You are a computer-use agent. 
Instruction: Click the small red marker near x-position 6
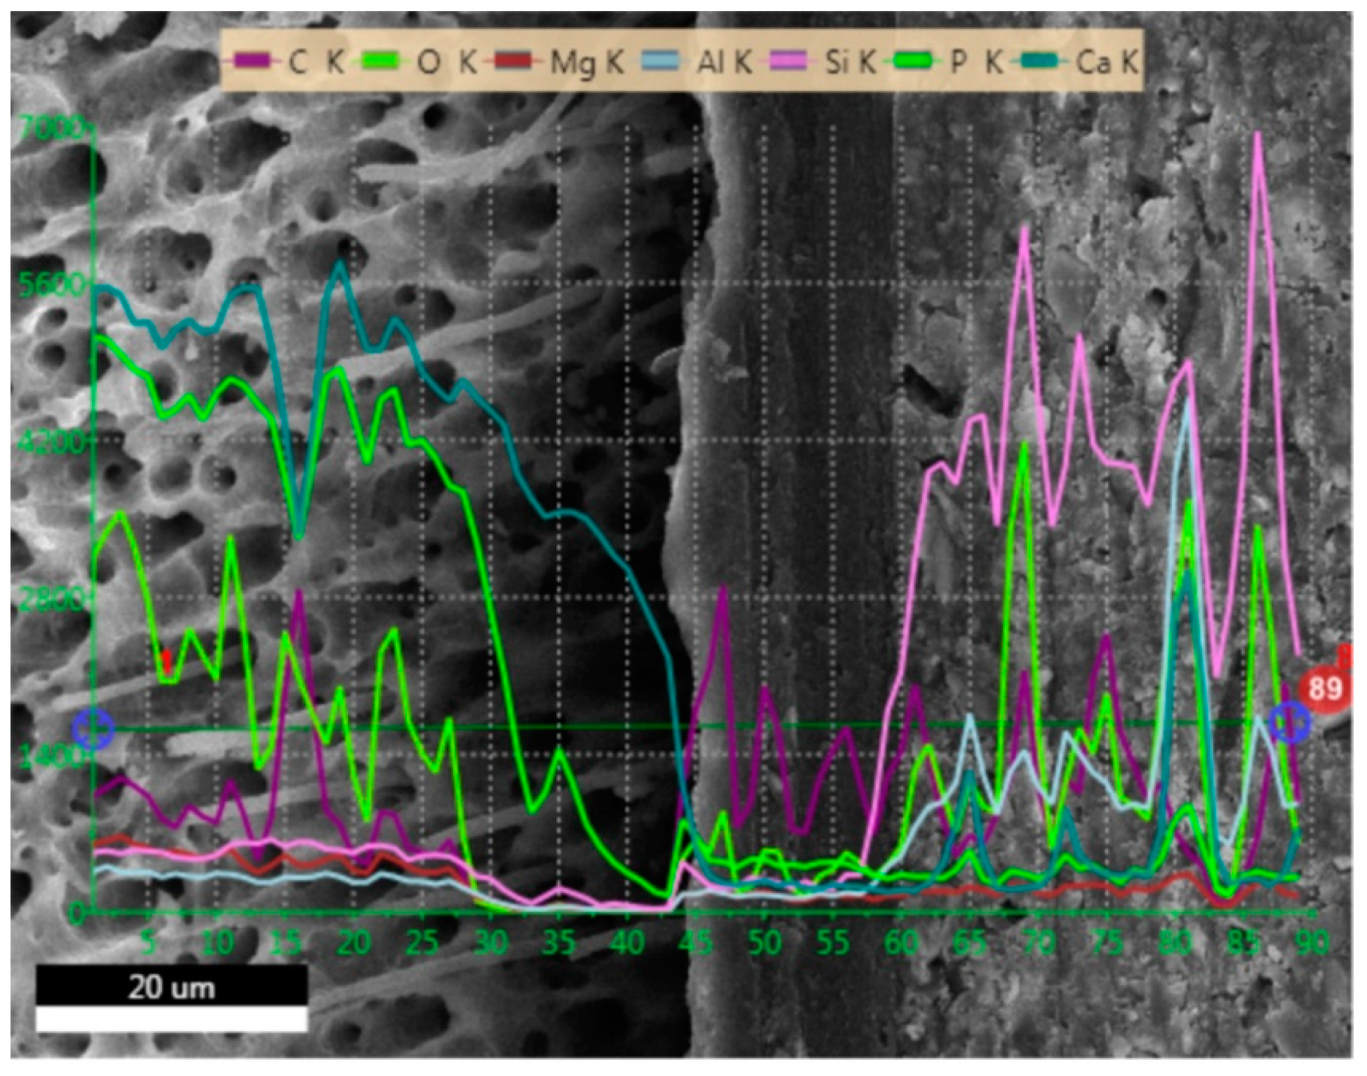pyautogui.click(x=166, y=660)
